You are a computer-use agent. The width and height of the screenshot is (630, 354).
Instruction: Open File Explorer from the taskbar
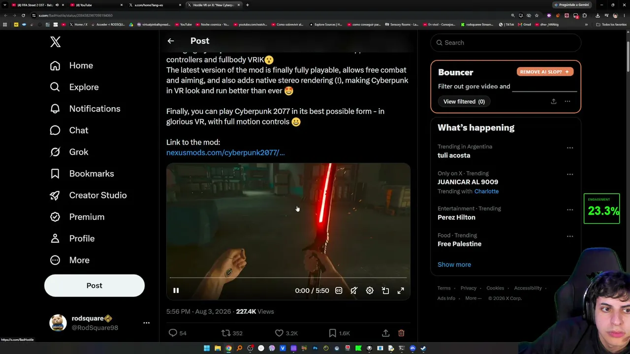[x=218, y=348]
